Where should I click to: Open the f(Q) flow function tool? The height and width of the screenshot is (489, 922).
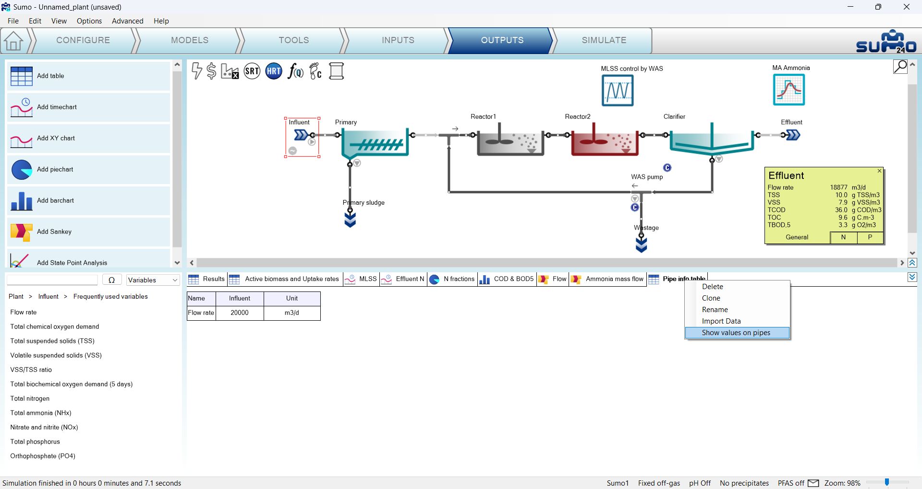295,71
